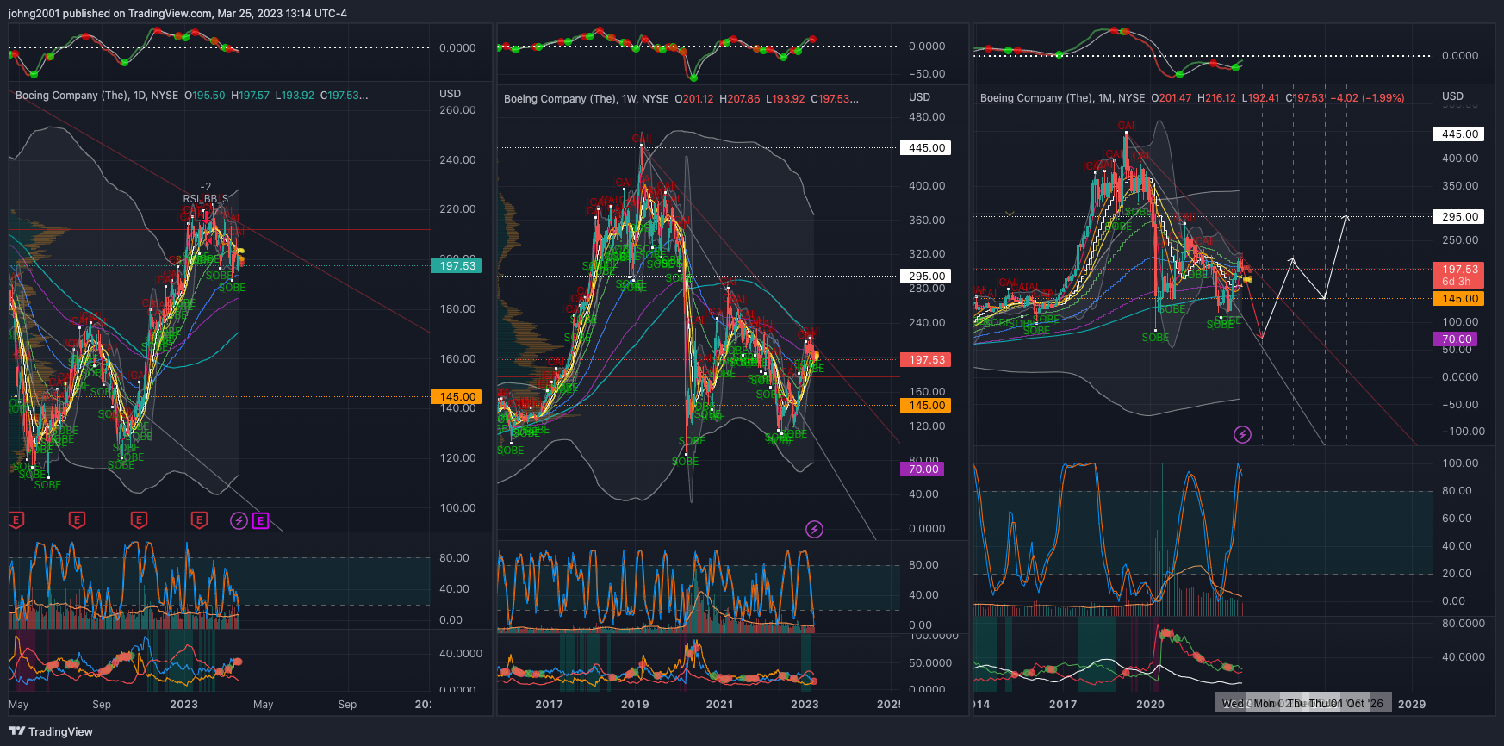
Task: Click the 2020 time axis label on monthly chart
Action: (x=1150, y=705)
